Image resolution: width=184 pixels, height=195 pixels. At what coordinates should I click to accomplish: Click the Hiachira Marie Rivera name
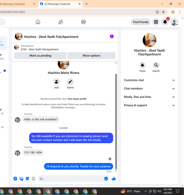(64, 73)
